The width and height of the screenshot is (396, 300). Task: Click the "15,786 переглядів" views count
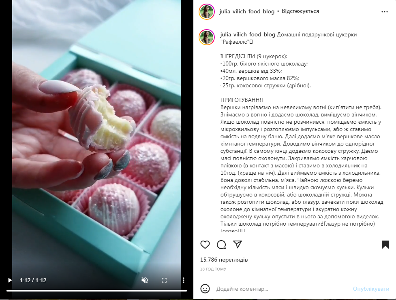(x=224, y=260)
